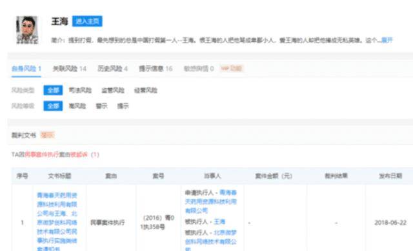
Task: Click the 发布日期 column header
Action: (390, 176)
